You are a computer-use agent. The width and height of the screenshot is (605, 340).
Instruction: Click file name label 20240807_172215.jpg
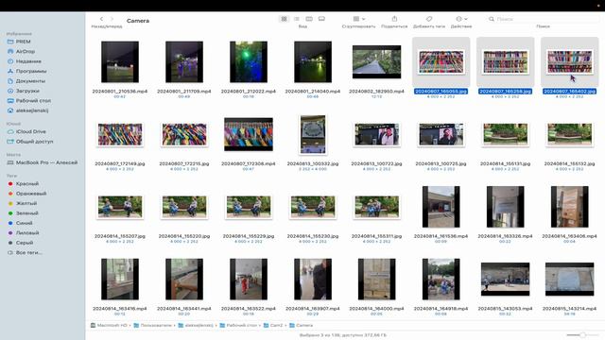(184, 163)
